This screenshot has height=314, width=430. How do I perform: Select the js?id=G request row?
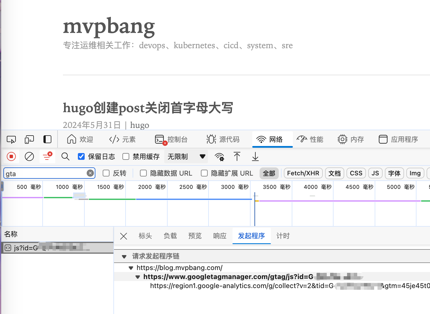tap(57, 248)
